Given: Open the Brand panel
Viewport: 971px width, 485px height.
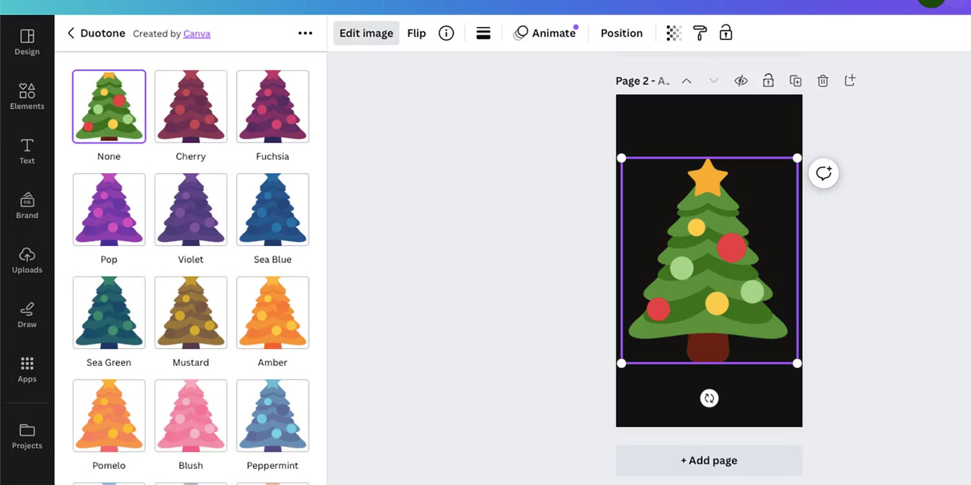Looking at the screenshot, I should pos(27,205).
